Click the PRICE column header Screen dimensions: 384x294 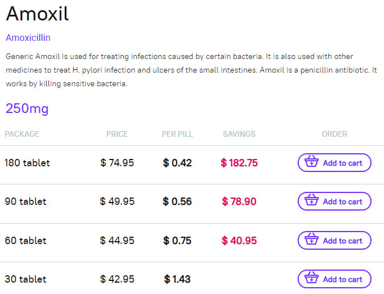pyautogui.click(x=117, y=134)
